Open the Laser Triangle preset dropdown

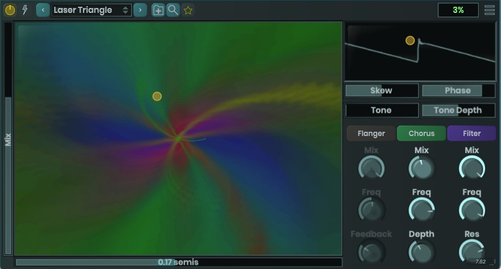[91, 10]
